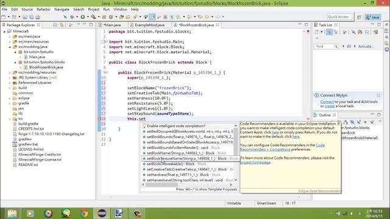Expand the src/main/java folder
Screen dimensions: 390x219
pyautogui.click(x=10, y=36)
